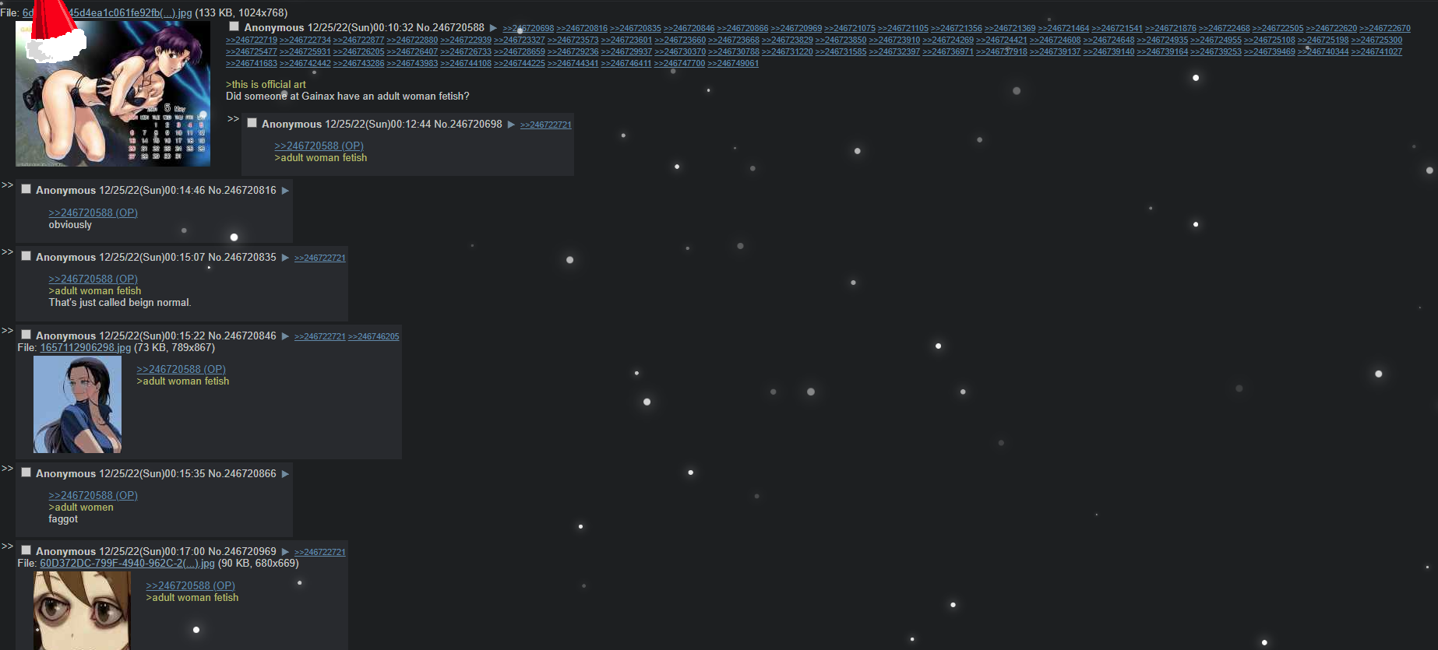Click the last OP backlink >>246749061
Screen dimensions: 1438x650
point(733,63)
